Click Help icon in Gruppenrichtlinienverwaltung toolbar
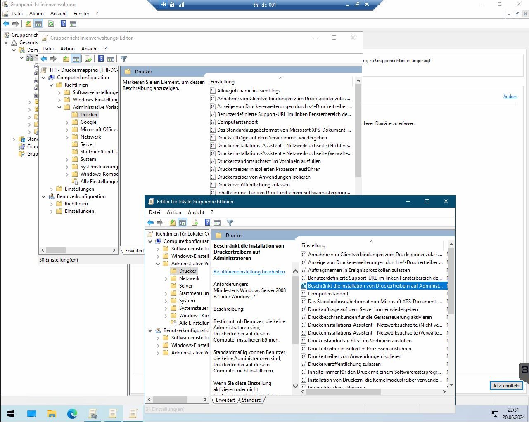 (63, 24)
